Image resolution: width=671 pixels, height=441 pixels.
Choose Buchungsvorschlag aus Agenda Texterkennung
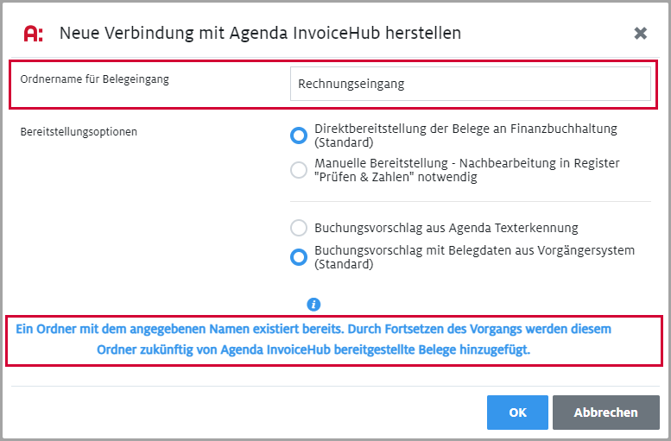[299, 228]
